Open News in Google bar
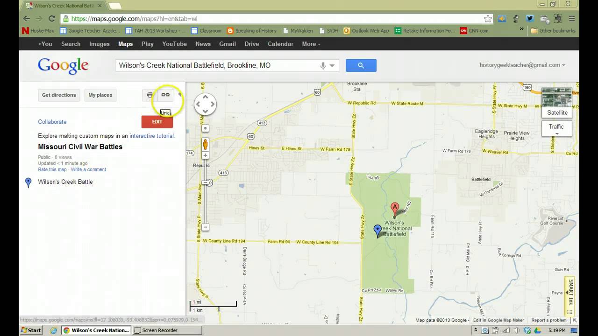 [203, 44]
